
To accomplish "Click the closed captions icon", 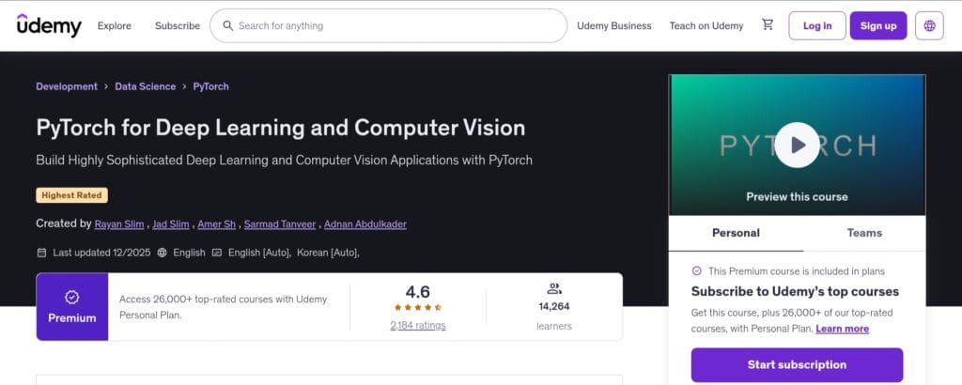I will [217, 253].
